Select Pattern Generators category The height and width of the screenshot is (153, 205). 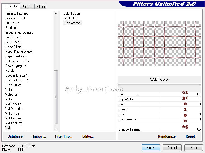[x=18, y=61]
